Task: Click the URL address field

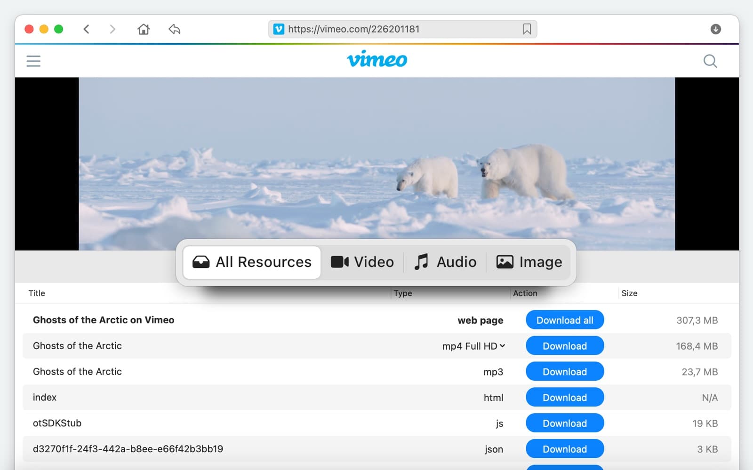Action: (x=400, y=29)
